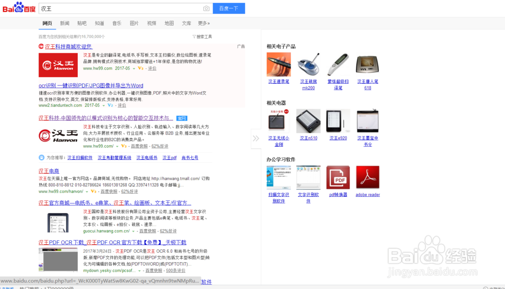Click the blue 官网 badge
Image resolution: width=505 pixels, height=289 pixels.
[182, 118]
